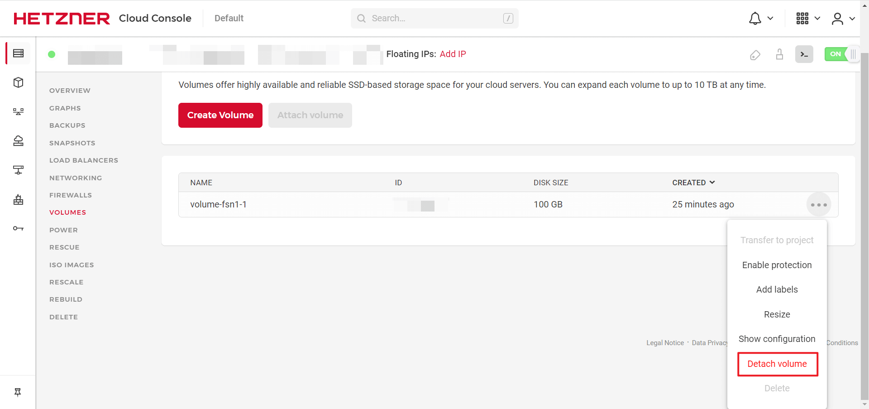This screenshot has width=869, height=409.
Task: Click the label tag icon in server header
Action: click(755, 55)
